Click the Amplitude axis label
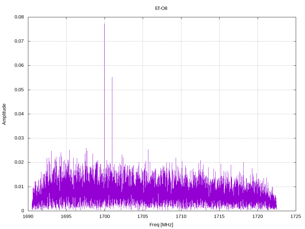305x229 pixels. click(4, 114)
